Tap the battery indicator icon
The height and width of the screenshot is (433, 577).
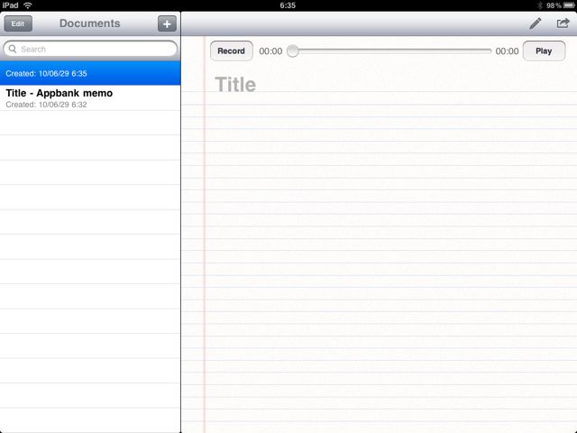(x=569, y=5)
